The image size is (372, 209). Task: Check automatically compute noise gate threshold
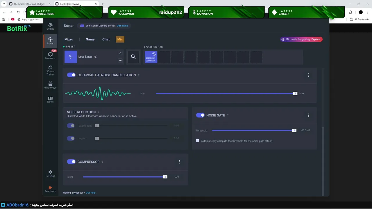click(197, 141)
